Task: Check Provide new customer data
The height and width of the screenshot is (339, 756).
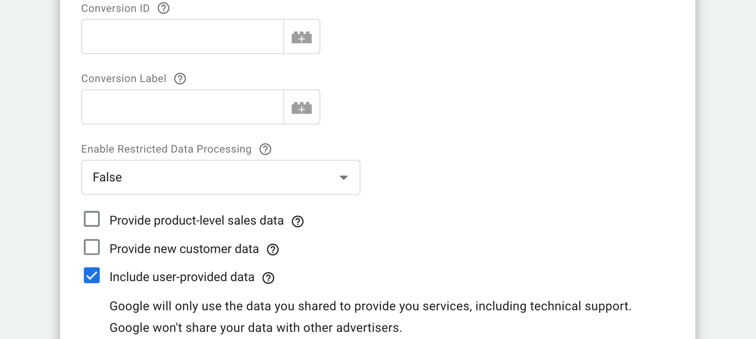Action: (x=91, y=247)
